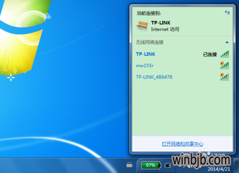Click the wireless network connection header
This screenshot has width=239, height=173.
point(150,43)
